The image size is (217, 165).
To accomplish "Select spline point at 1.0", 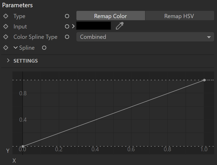I will tap(204, 80).
